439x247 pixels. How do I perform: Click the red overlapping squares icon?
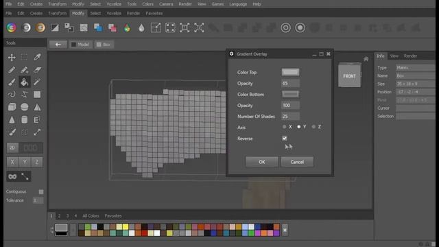tap(112, 27)
